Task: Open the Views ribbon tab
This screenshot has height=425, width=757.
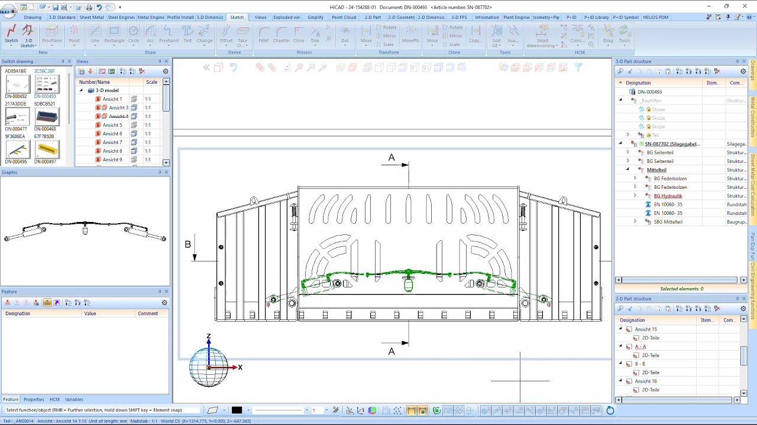Action: click(x=260, y=17)
